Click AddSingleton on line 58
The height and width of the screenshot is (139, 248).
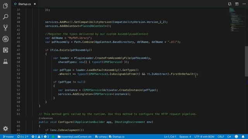click(x=82, y=94)
